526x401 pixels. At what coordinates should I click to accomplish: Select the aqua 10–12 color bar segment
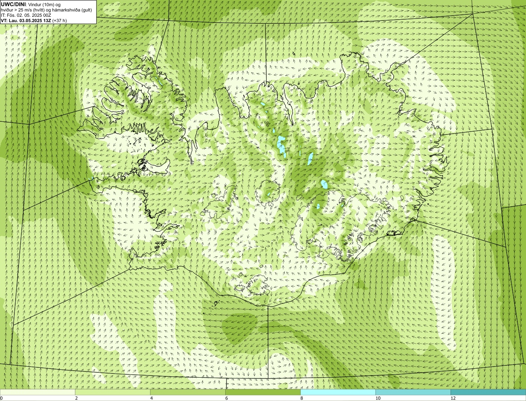pos(413,392)
